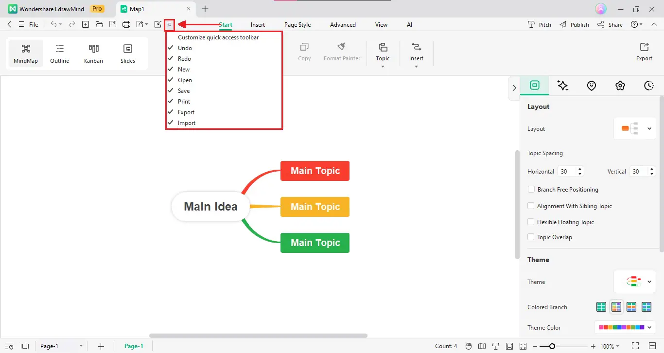
Task: Open the Advanced ribbon tab
Action: pos(343,25)
